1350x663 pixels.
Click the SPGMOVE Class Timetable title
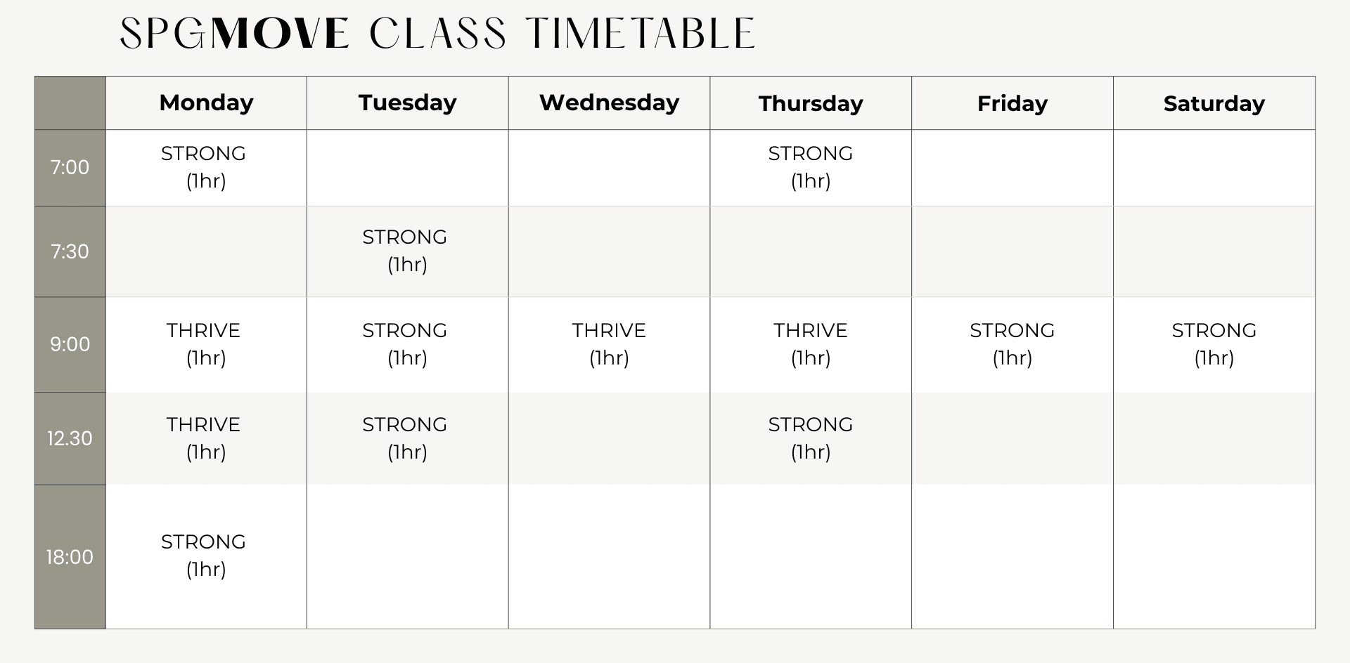point(437,33)
